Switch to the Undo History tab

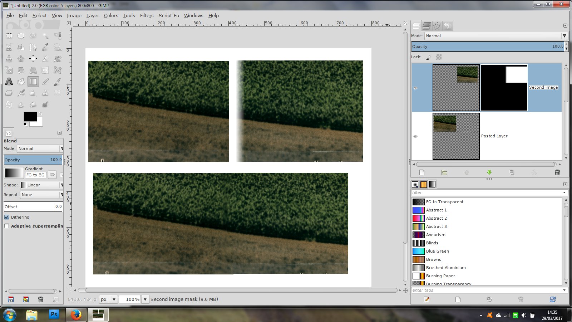[x=447, y=26]
